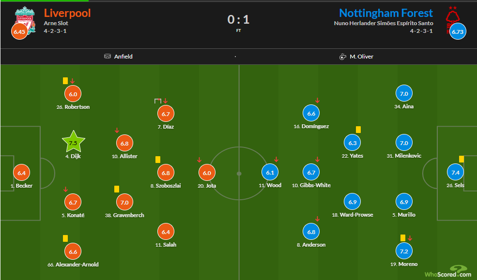
Task: Click the Liverpool club crest icon
Action: [25, 20]
